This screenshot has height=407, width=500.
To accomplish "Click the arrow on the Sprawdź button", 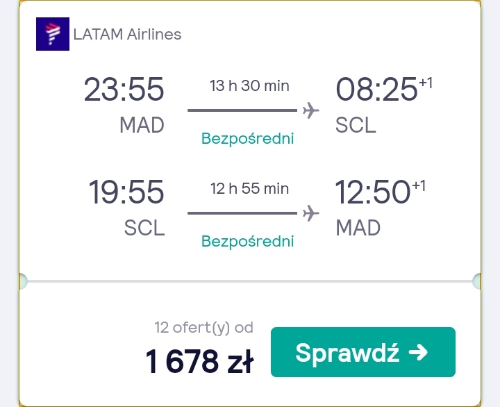I will click(x=418, y=352).
